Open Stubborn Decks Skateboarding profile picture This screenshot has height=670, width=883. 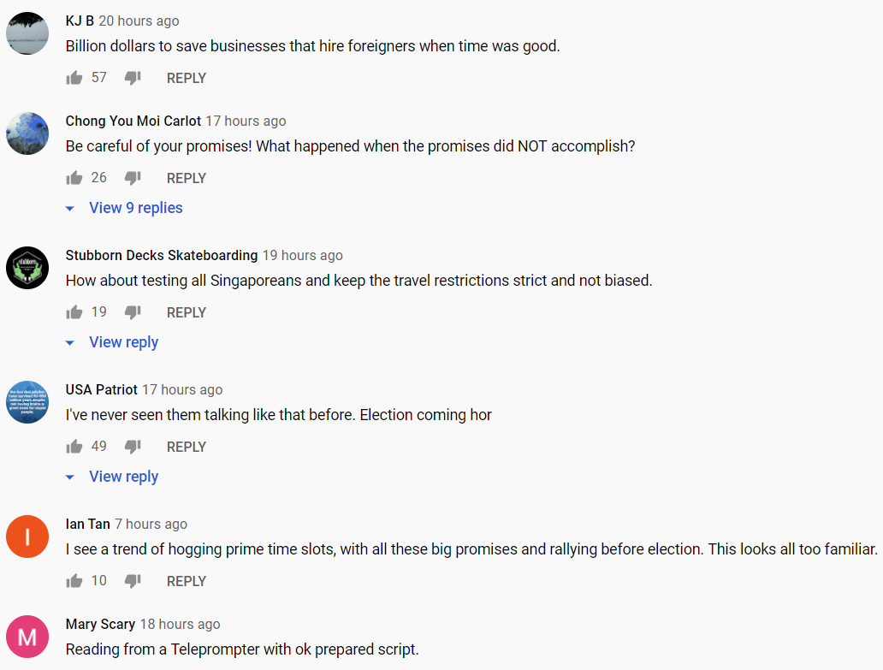[x=27, y=268]
